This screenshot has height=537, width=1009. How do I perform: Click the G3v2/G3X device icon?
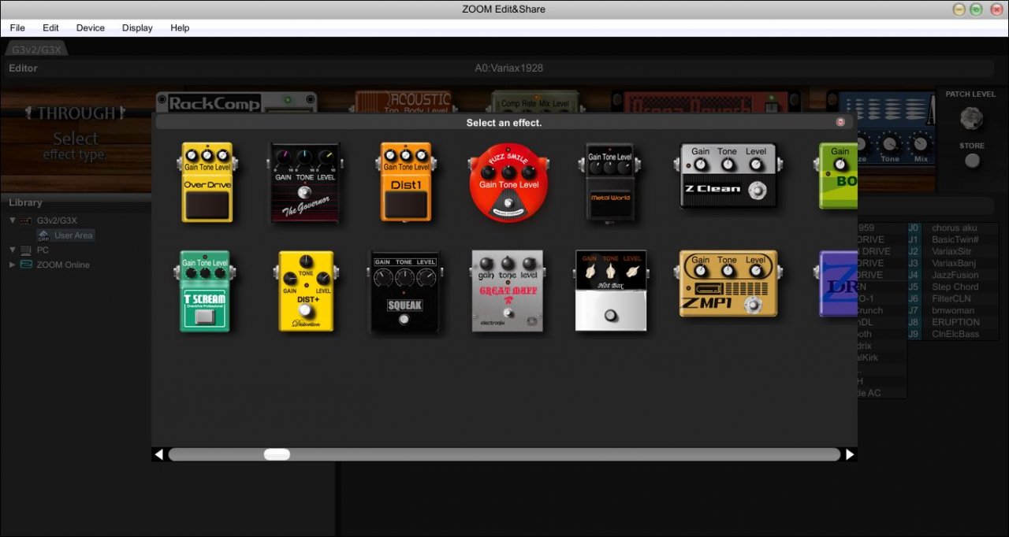(x=26, y=220)
